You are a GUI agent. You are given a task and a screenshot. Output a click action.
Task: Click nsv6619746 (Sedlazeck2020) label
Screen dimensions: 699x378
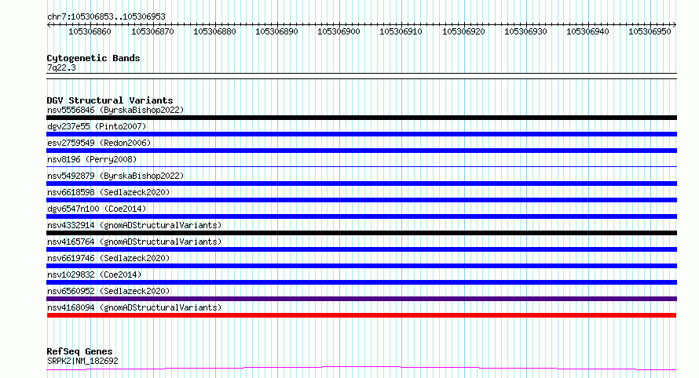[108, 258]
